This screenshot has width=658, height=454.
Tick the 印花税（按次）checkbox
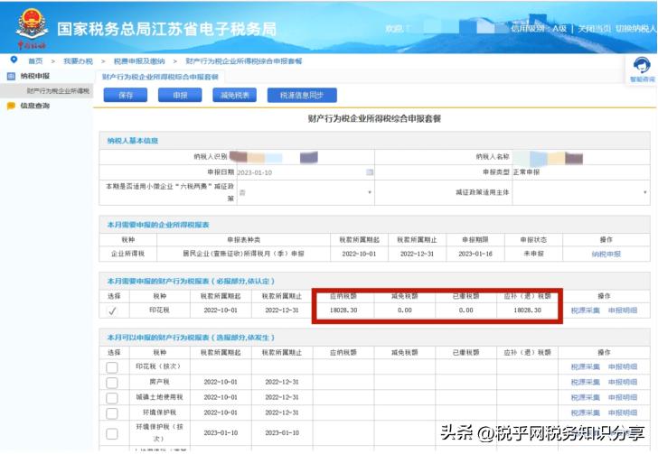[x=112, y=367]
